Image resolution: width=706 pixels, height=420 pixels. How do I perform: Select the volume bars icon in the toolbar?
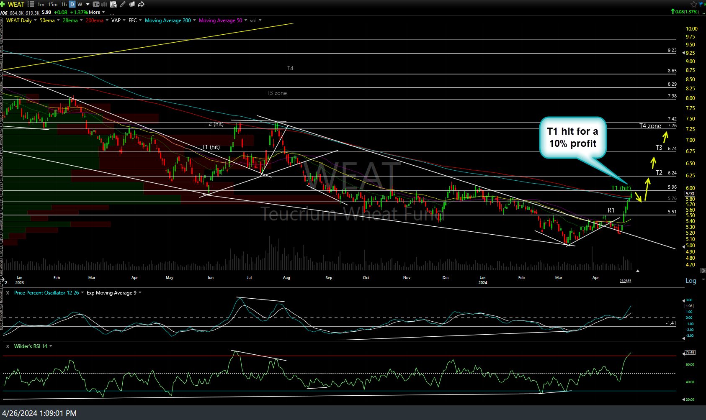tap(104, 4)
